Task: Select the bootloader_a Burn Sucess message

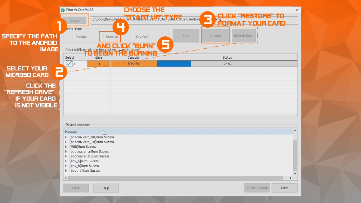Action: pyautogui.click(x=87, y=152)
